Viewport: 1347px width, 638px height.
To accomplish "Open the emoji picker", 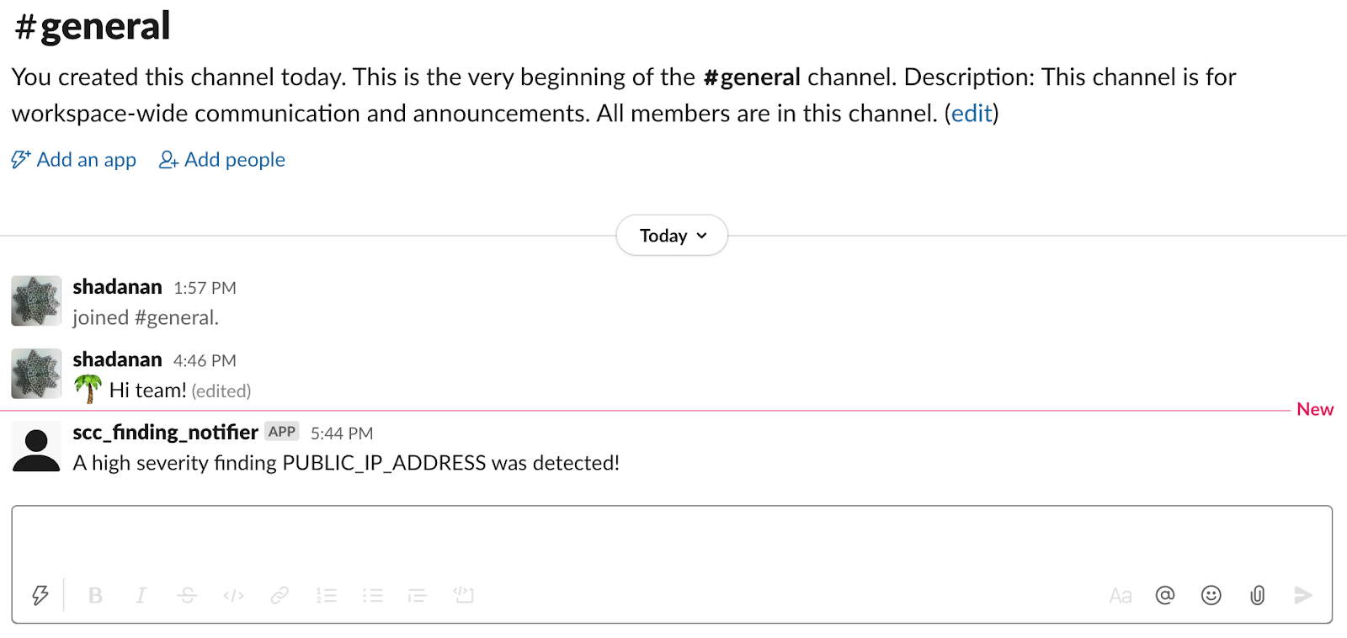I will click(1211, 595).
